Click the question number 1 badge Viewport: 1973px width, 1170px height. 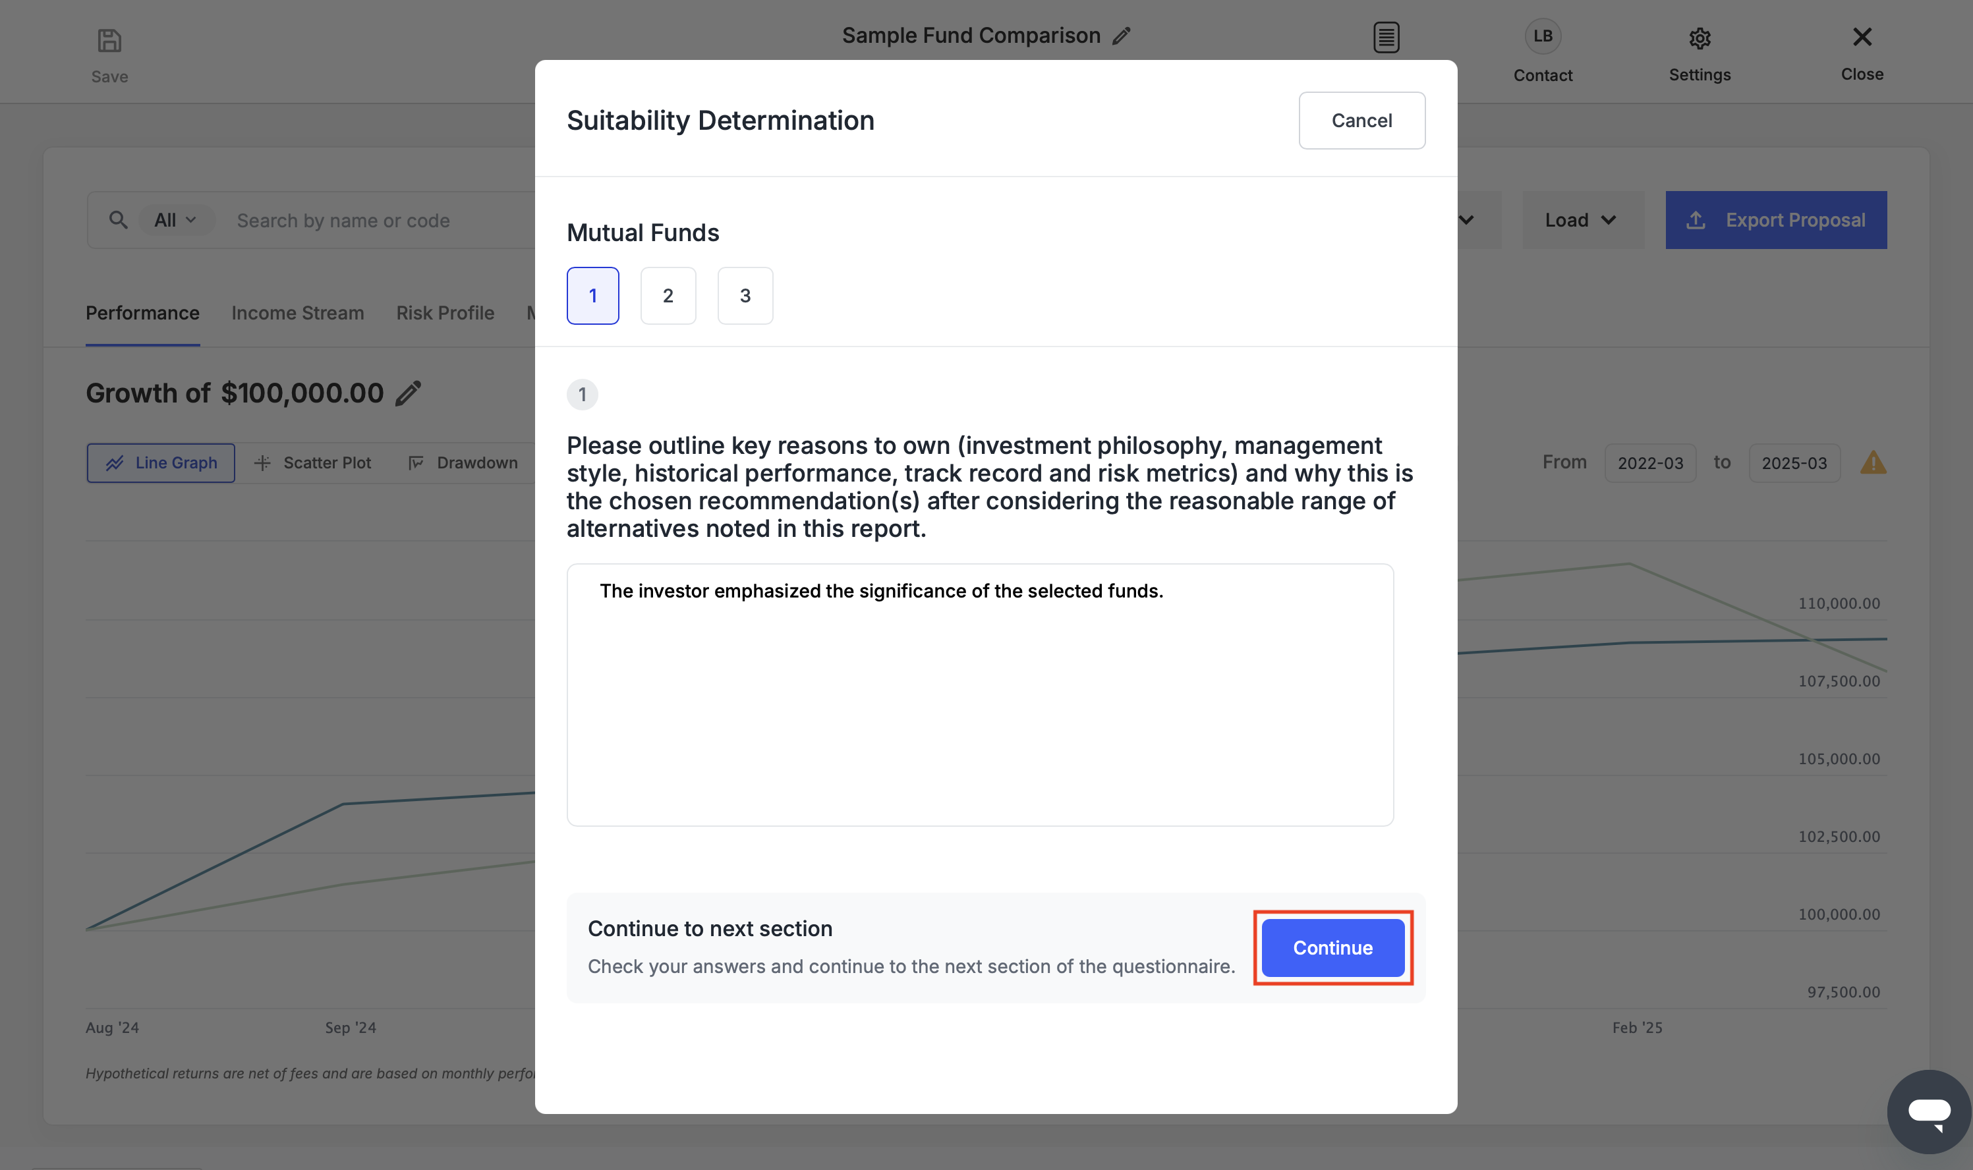(x=583, y=394)
